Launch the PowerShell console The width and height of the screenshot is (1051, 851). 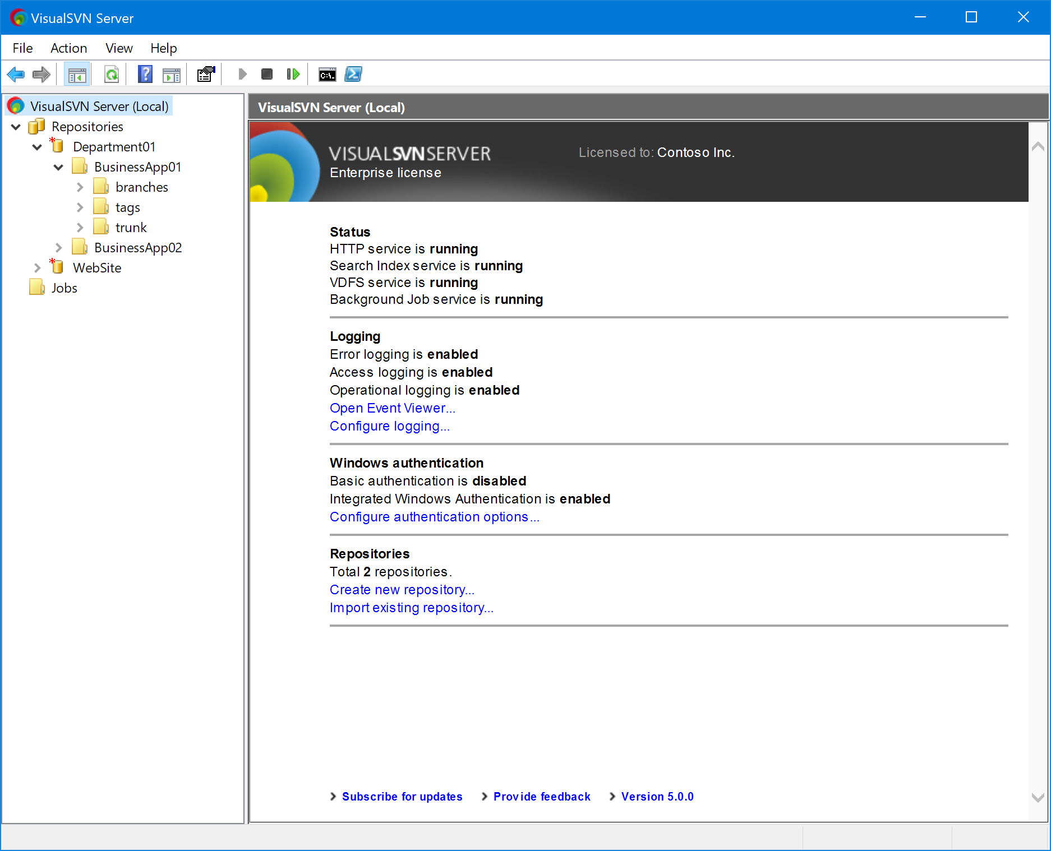click(x=353, y=74)
